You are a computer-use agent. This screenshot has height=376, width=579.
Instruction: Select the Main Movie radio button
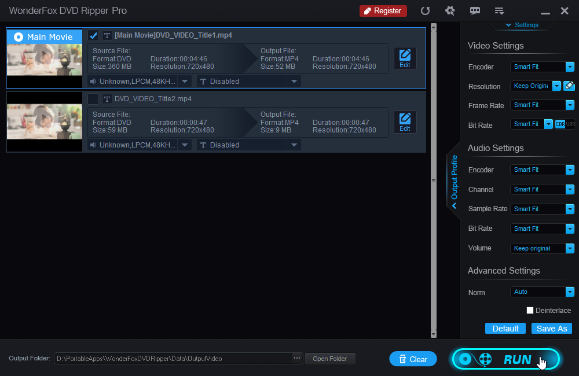click(x=18, y=37)
